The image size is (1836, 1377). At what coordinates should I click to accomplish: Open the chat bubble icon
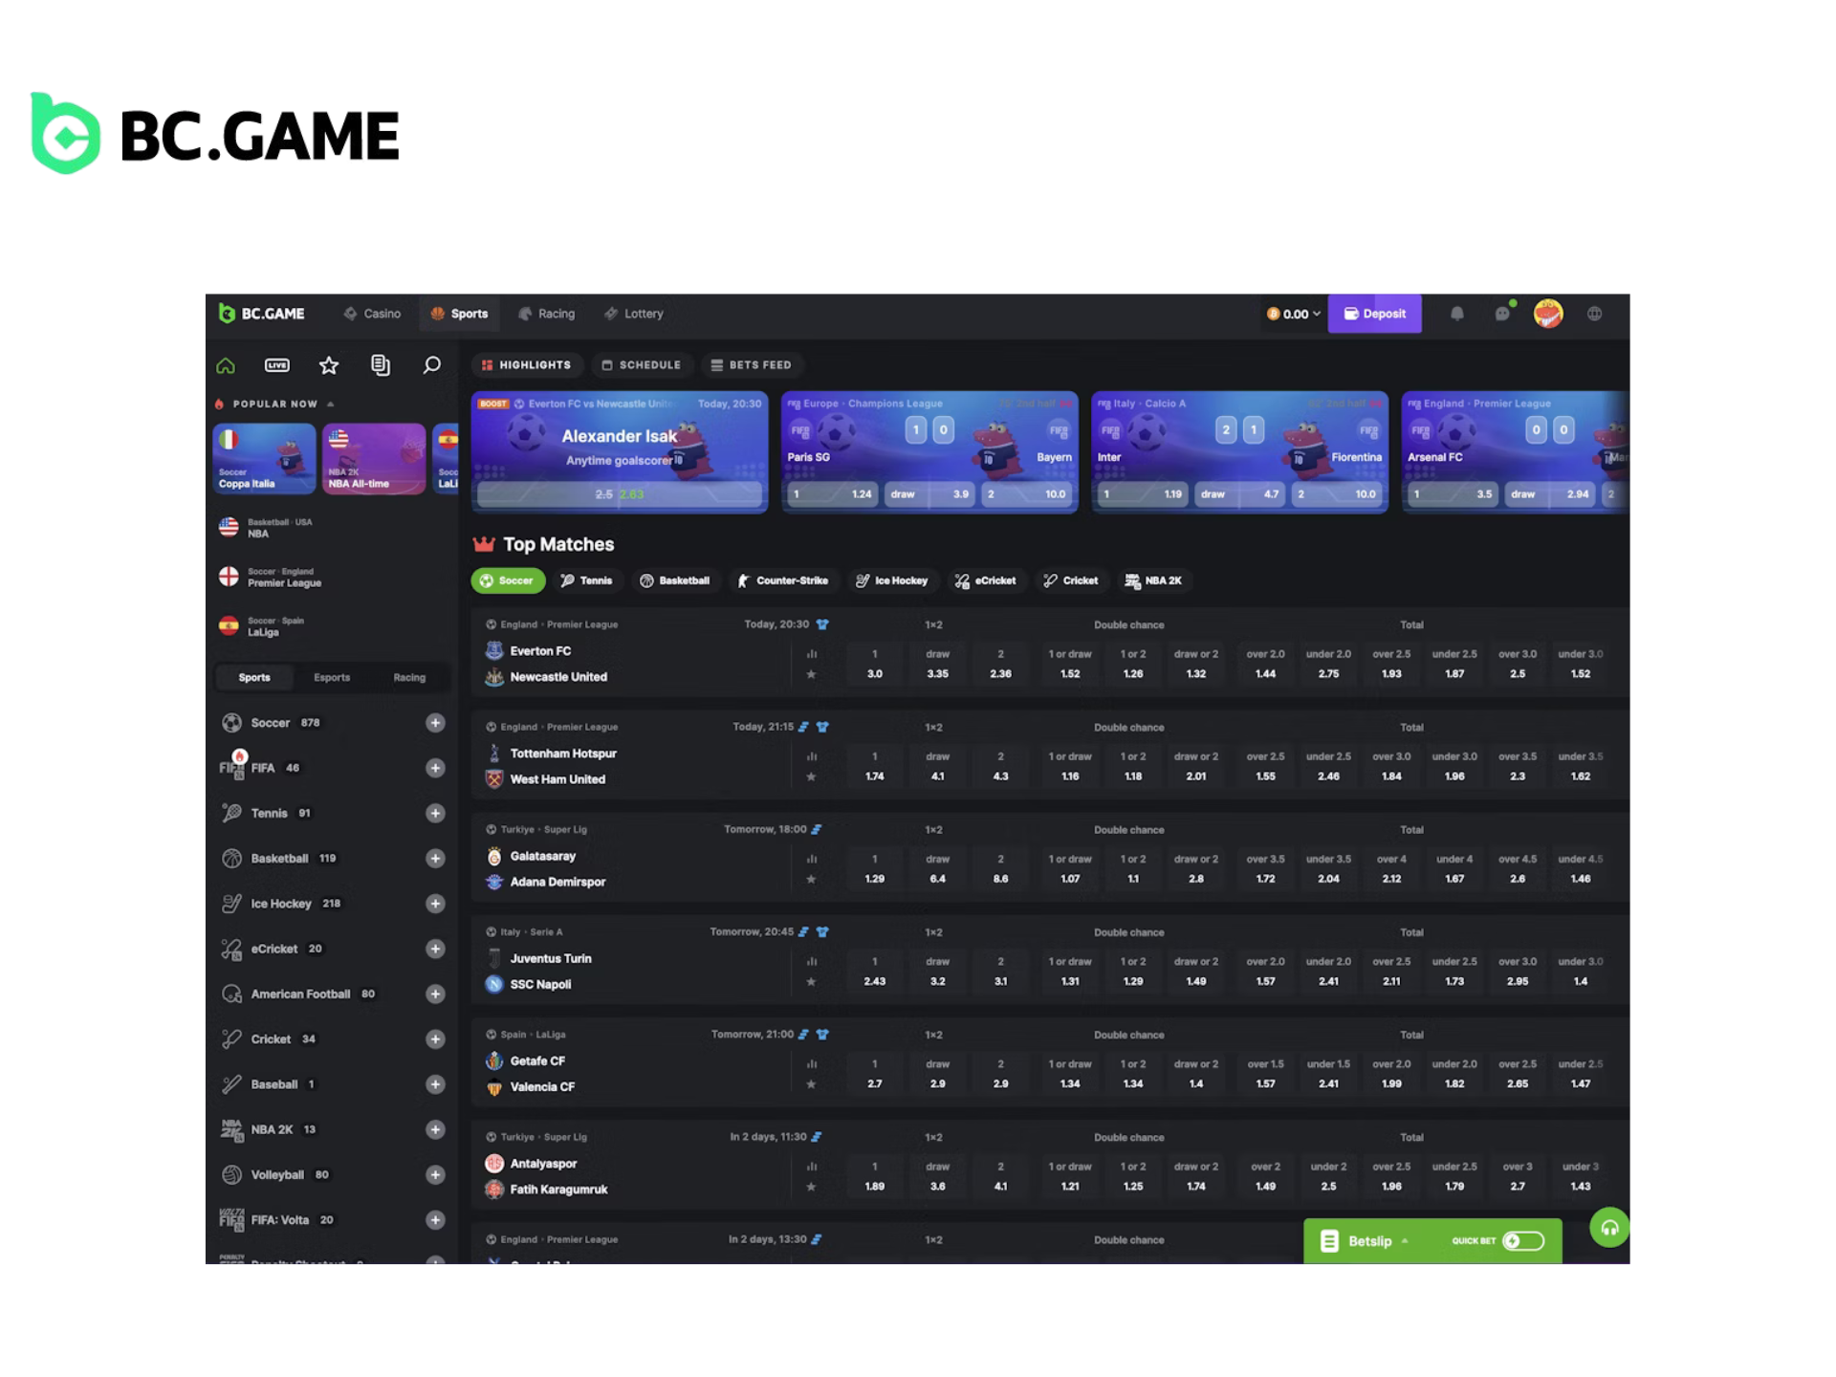pyautogui.click(x=1502, y=313)
